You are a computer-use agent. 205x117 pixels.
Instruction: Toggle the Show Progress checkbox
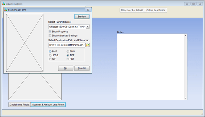tap(50, 32)
